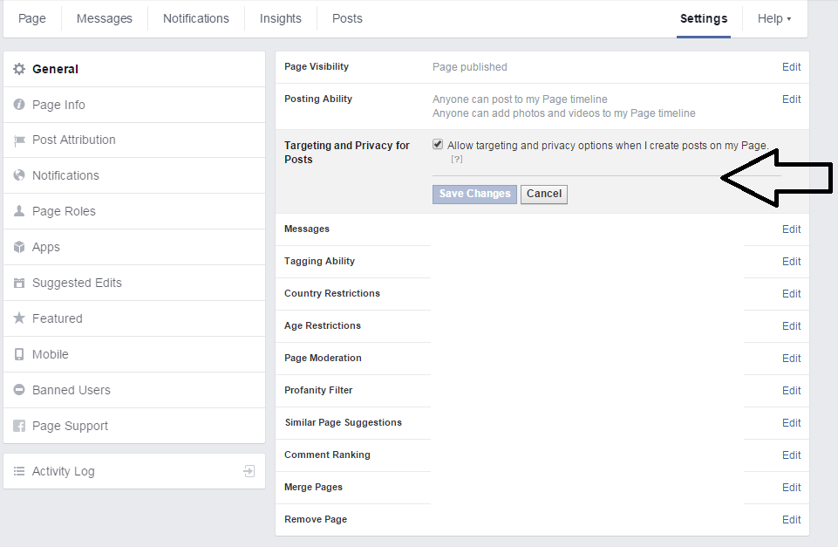Screen dimensions: 838x547
Task: Switch to the Posts tab
Action: pos(347,18)
